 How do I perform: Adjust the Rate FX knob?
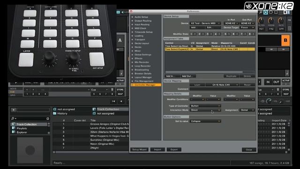pos(281,21)
